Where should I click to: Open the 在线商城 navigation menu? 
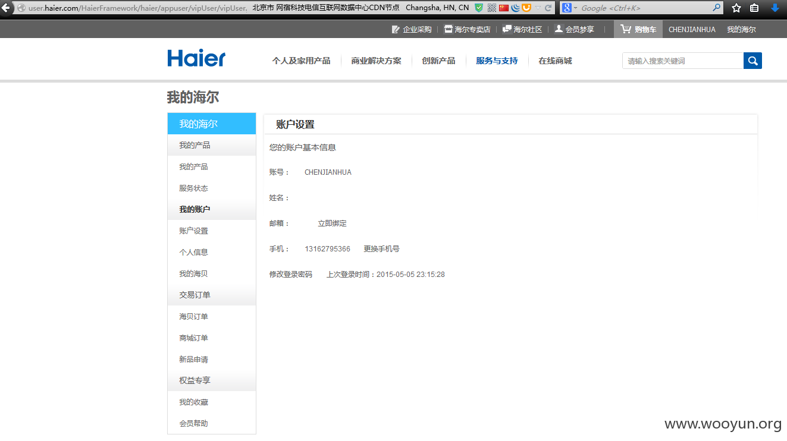point(555,61)
